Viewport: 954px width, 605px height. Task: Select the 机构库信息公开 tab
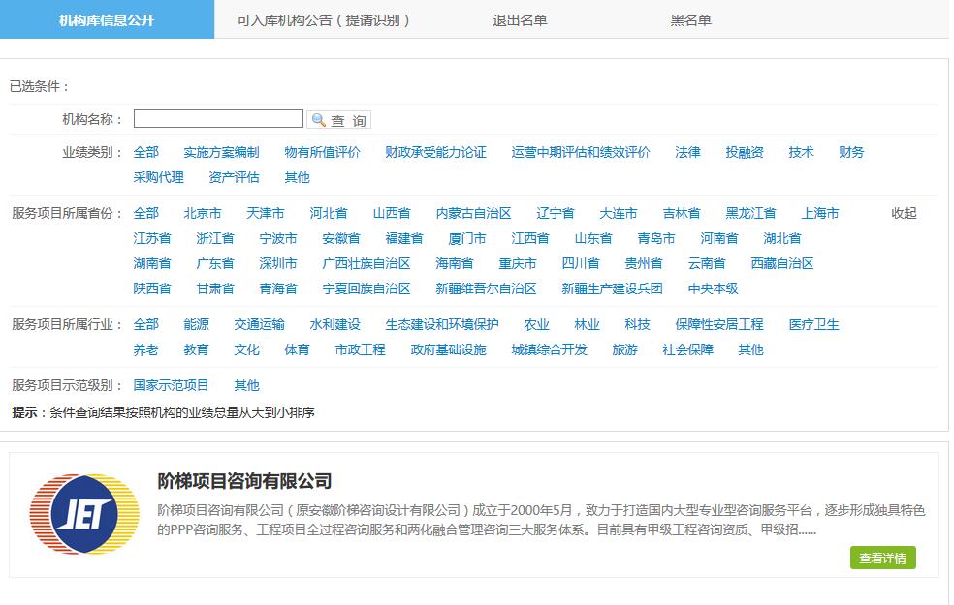(x=107, y=19)
